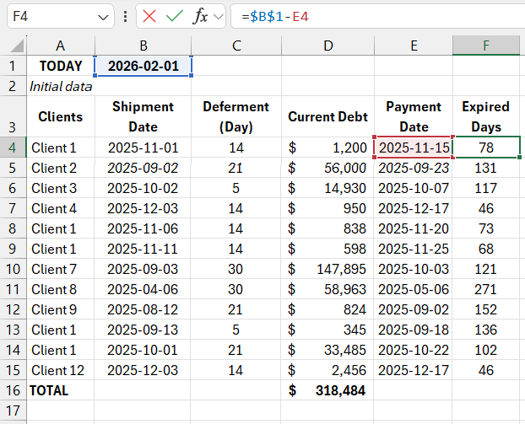Click the total debt cell 318,484
Image resolution: width=525 pixels, height=424 pixels.
(x=327, y=390)
